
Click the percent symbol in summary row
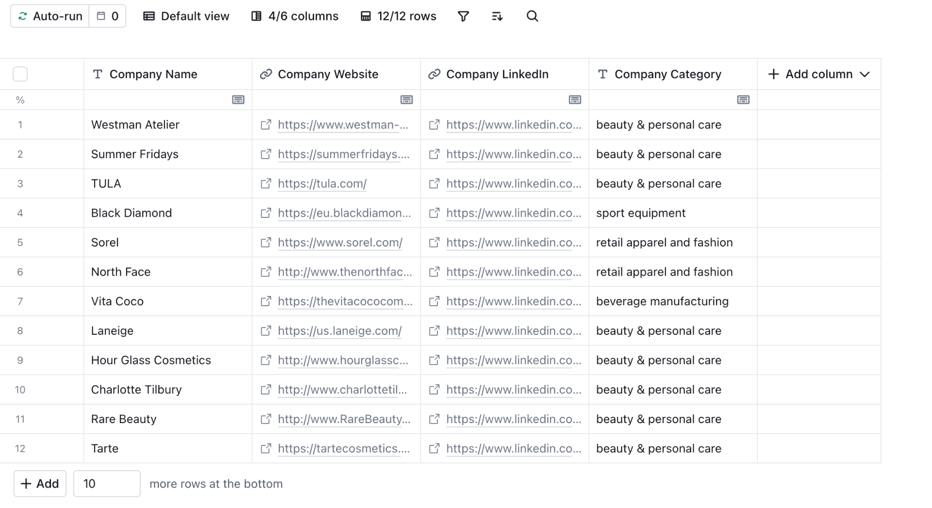coord(20,100)
